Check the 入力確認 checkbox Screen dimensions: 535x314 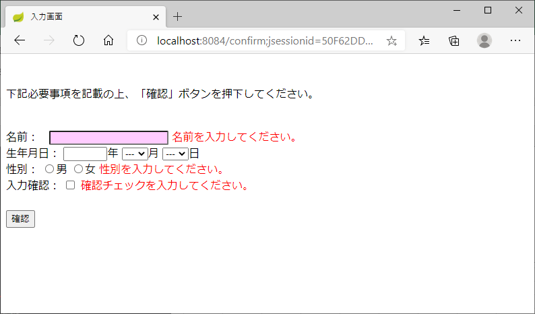70,185
